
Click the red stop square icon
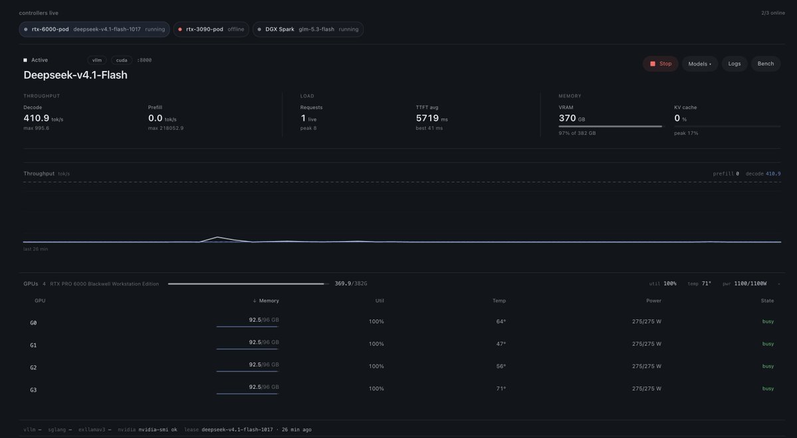(653, 64)
